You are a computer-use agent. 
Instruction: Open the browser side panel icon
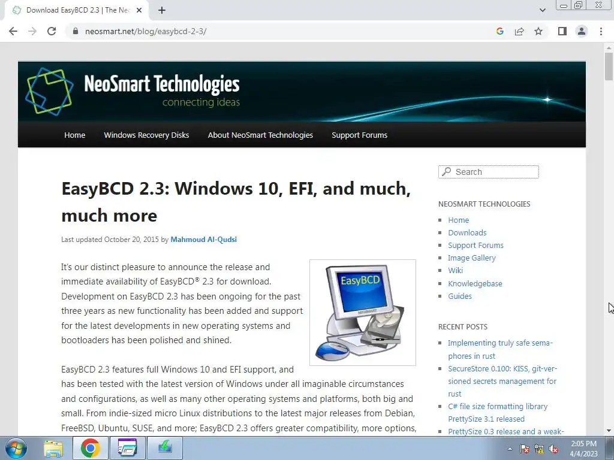coord(562,31)
